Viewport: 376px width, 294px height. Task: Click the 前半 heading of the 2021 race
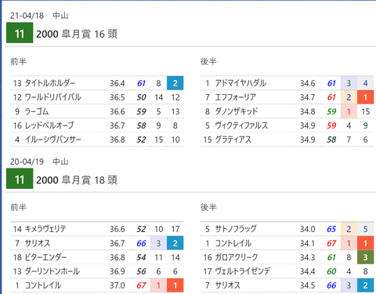pos(18,61)
